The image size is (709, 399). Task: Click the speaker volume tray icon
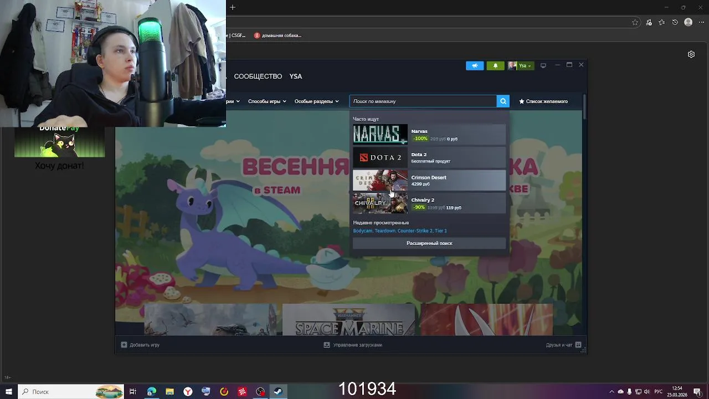tap(646, 392)
